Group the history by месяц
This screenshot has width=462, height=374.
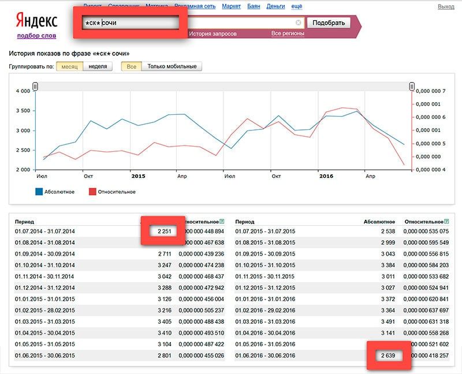69,66
